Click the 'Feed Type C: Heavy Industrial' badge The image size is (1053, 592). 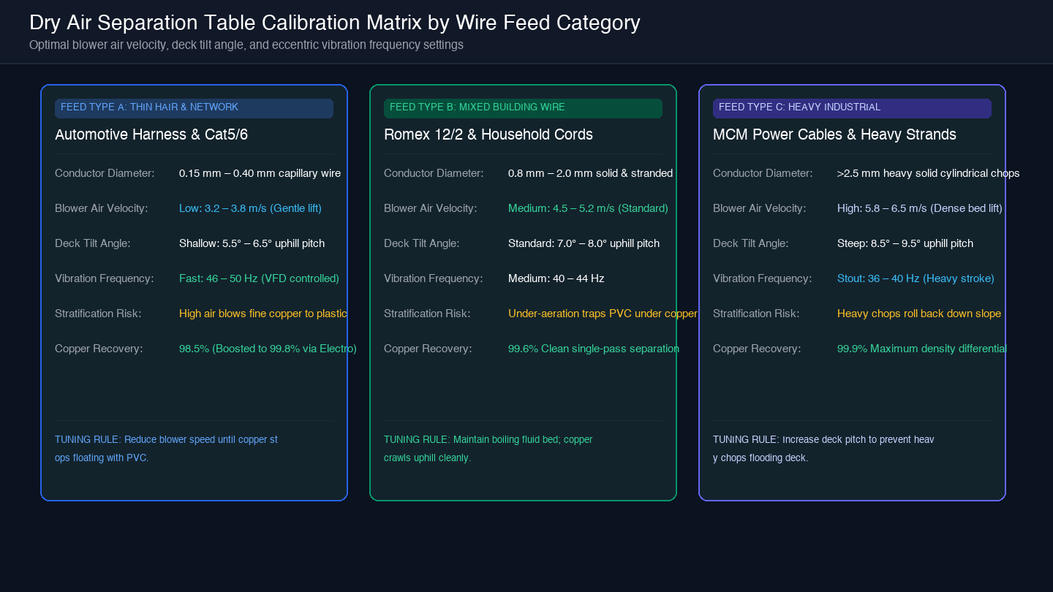click(852, 108)
